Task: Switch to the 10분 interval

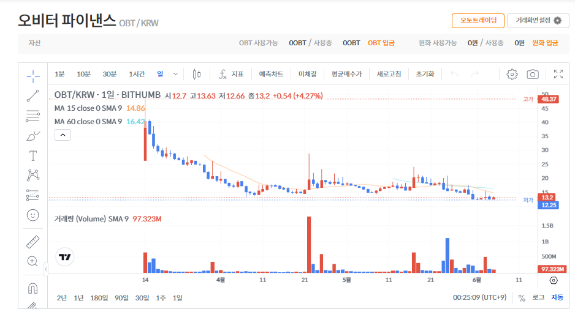Action: [x=83, y=74]
